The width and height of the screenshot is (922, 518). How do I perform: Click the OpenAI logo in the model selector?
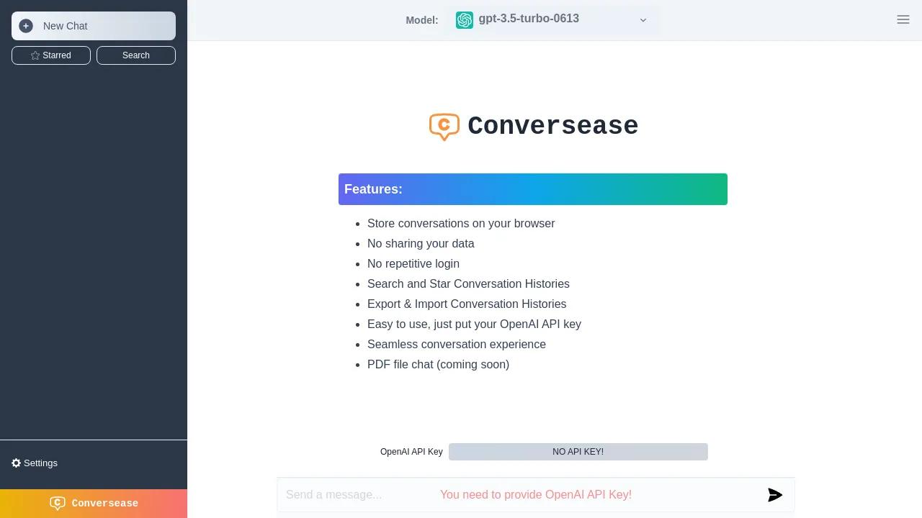click(x=465, y=20)
